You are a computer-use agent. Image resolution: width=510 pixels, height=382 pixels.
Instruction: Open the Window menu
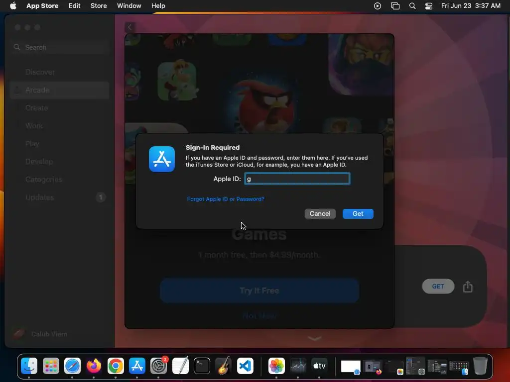pyautogui.click(x=129, y=6)
